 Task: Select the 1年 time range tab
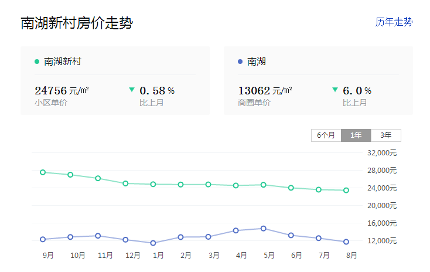356,135
